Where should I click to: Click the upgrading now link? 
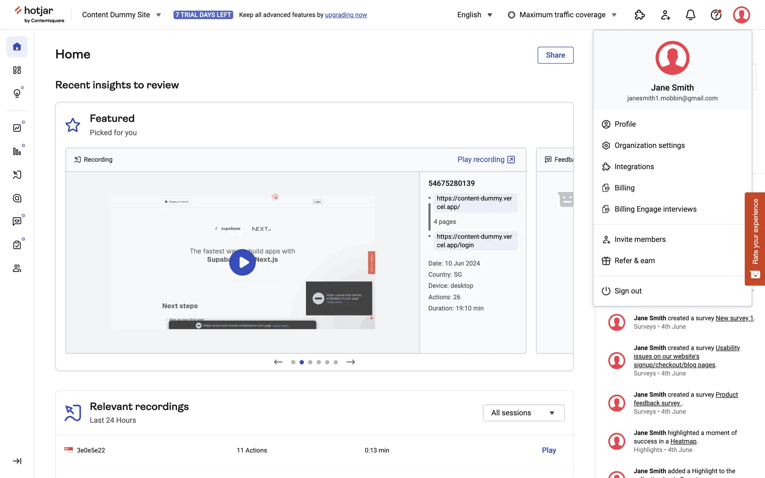[346, 15]
